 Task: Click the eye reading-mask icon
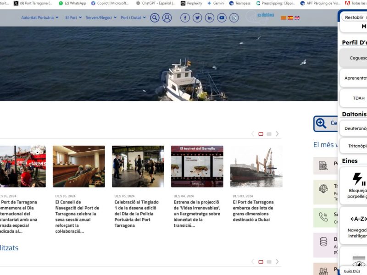click(359, 261)
